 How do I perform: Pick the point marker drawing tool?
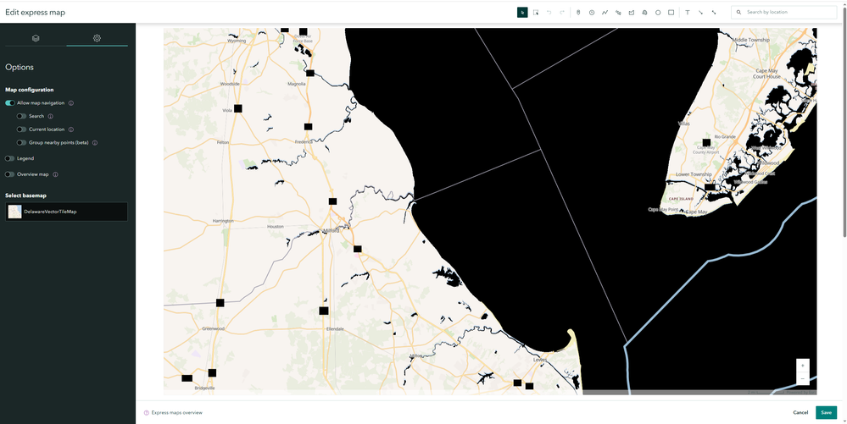point(578,13)
